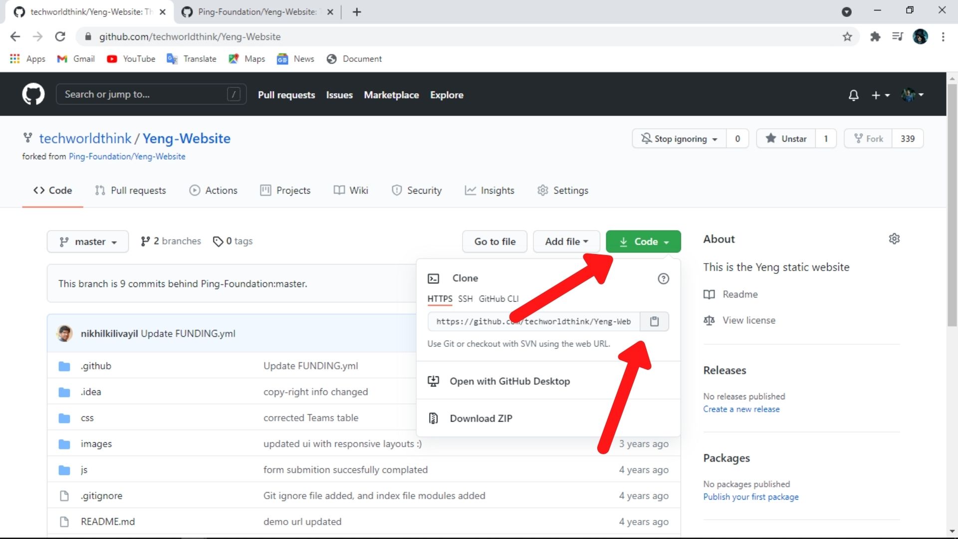Image resolution: width=958 pixels, height=539 pixels.
Task: Unstar the Yeng-Website repository
Action: click(786, 139)
